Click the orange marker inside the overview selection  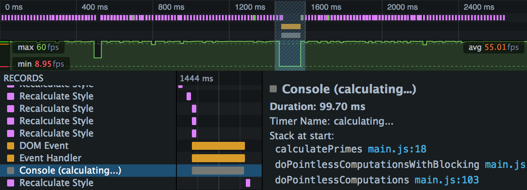[290, 27]
